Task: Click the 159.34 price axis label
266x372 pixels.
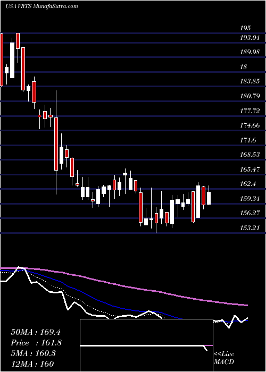Action: pos(250,199)
